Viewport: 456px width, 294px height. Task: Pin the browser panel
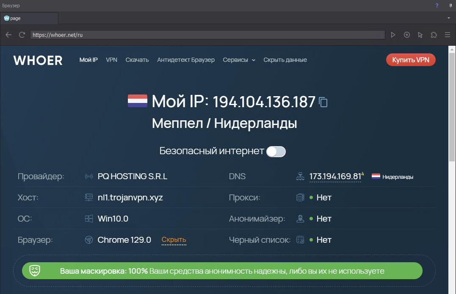tap(450, 6)
